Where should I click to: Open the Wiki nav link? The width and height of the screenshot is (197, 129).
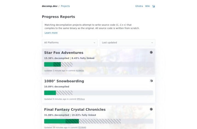click(147, 6)
